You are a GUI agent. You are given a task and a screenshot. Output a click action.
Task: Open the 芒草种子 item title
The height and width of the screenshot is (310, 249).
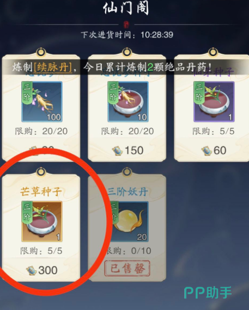[41, 191]
